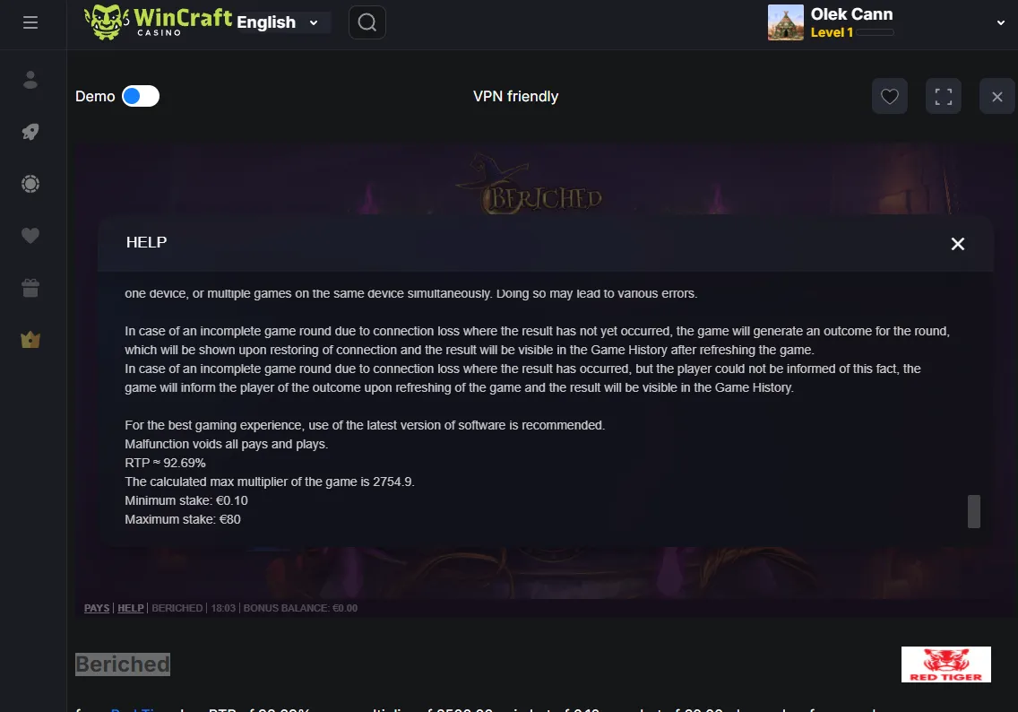Screen dimensions: 1018x712
Task: Open the profile icon in sidebar
Action: (x=30, y=80)
